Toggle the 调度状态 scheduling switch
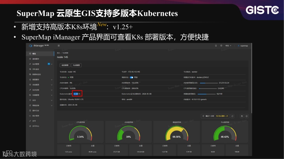Viewport: 284px width, 159px height. coord(131,78)
